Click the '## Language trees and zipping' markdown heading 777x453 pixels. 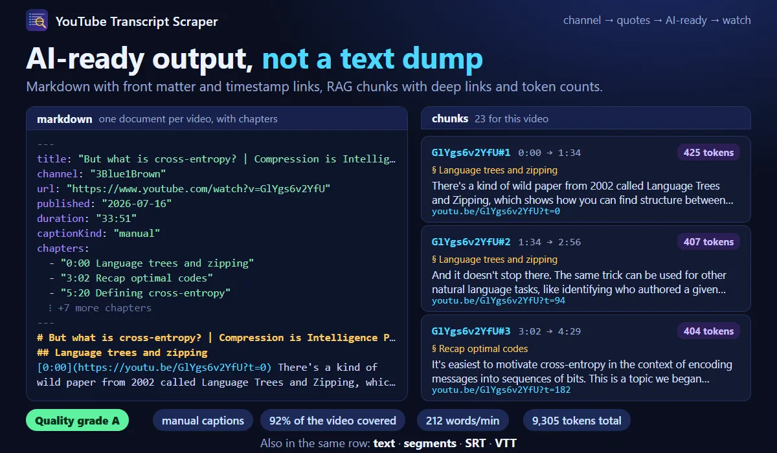coord(122,353)
